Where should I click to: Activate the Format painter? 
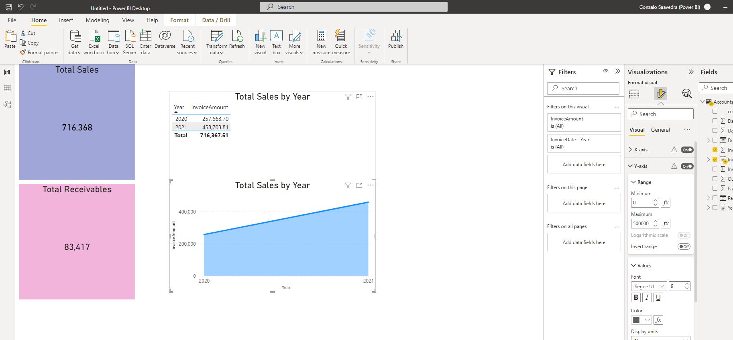click(x=40, y=53)
